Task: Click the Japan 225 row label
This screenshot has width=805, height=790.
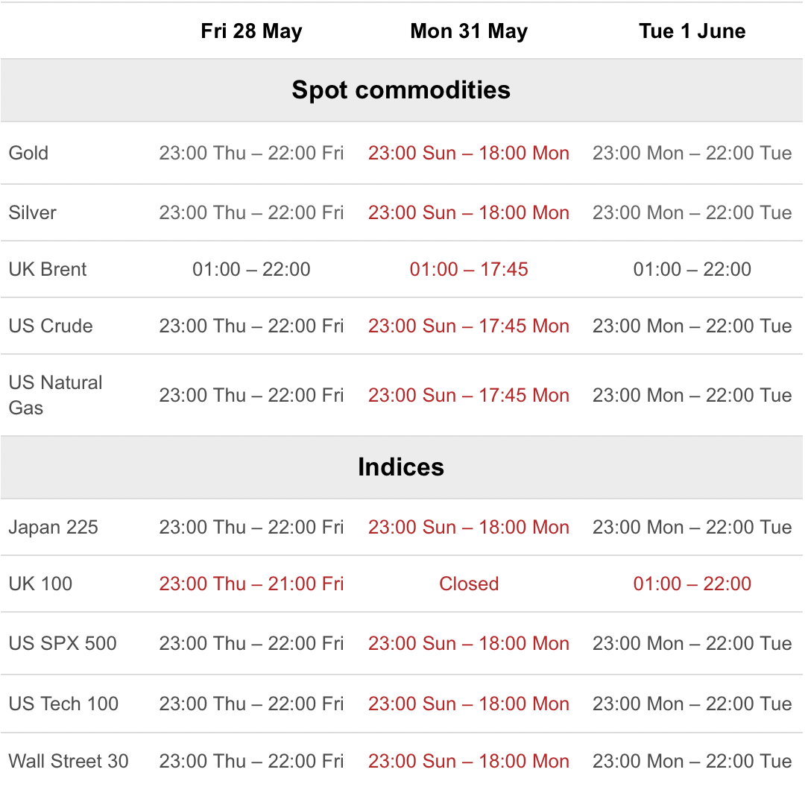Action: tap(54, 527)
